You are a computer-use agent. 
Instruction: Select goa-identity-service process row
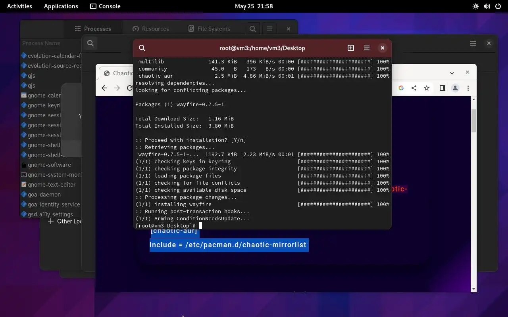coord(51,204)
